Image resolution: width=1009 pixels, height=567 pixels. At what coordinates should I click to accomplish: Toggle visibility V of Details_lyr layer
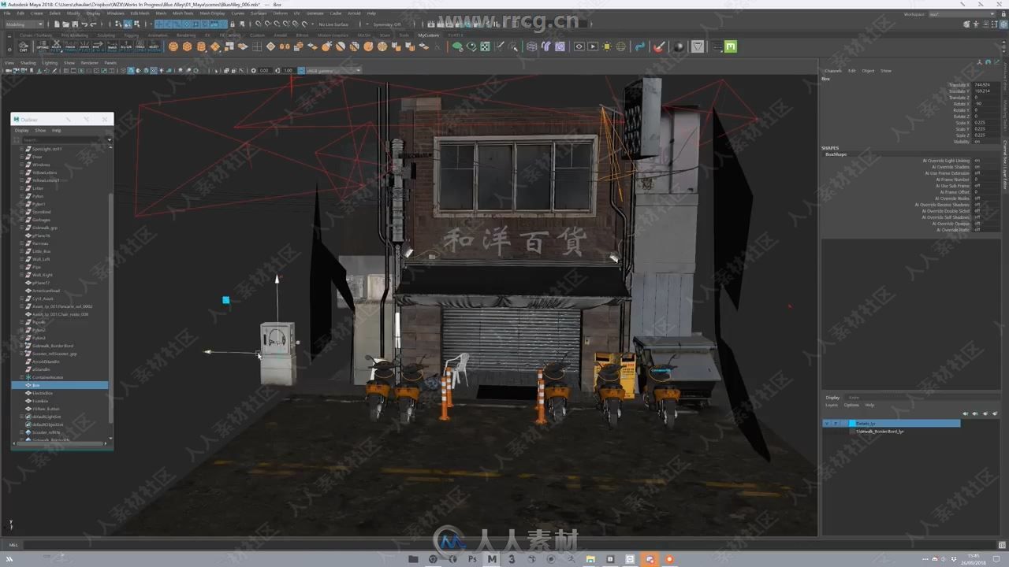click(826, 424)
